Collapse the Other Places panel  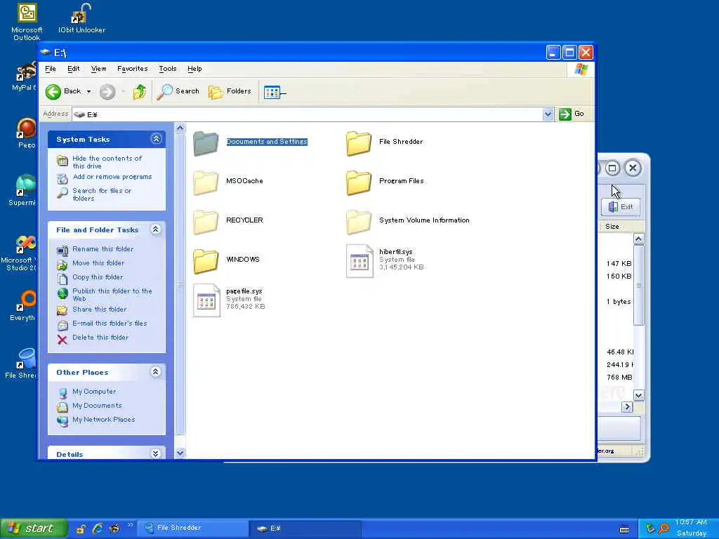coord(156,372)
